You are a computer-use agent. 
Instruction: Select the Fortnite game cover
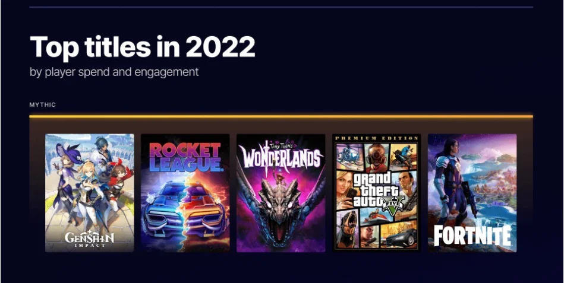tap(472, 193)
